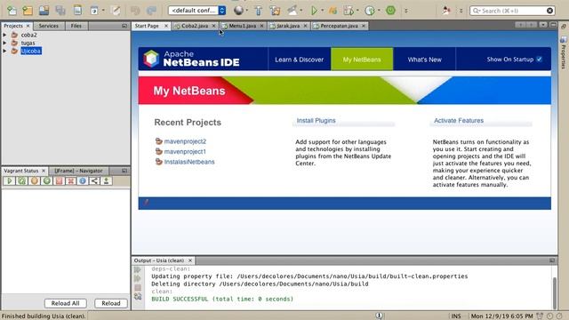Click the Install Plugins link

317,121
